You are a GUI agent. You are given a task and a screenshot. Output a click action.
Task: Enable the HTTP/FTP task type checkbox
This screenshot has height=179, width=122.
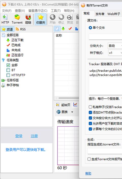click(x=8, y=75)
